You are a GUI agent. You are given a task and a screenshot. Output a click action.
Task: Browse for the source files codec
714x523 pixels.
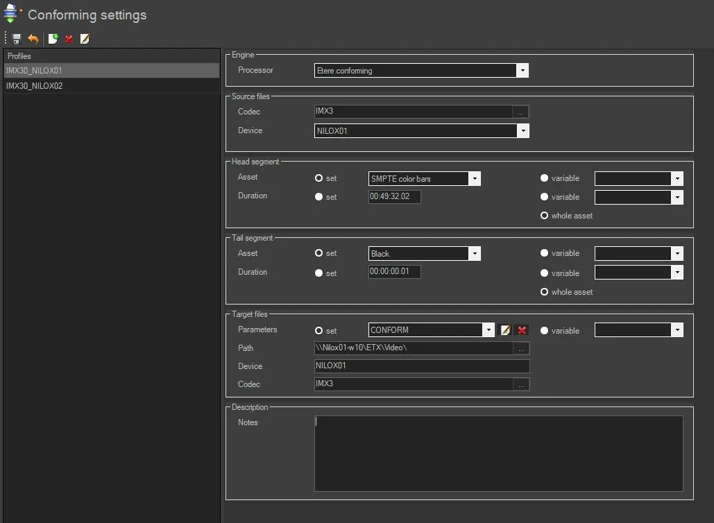tap(521, 112)
